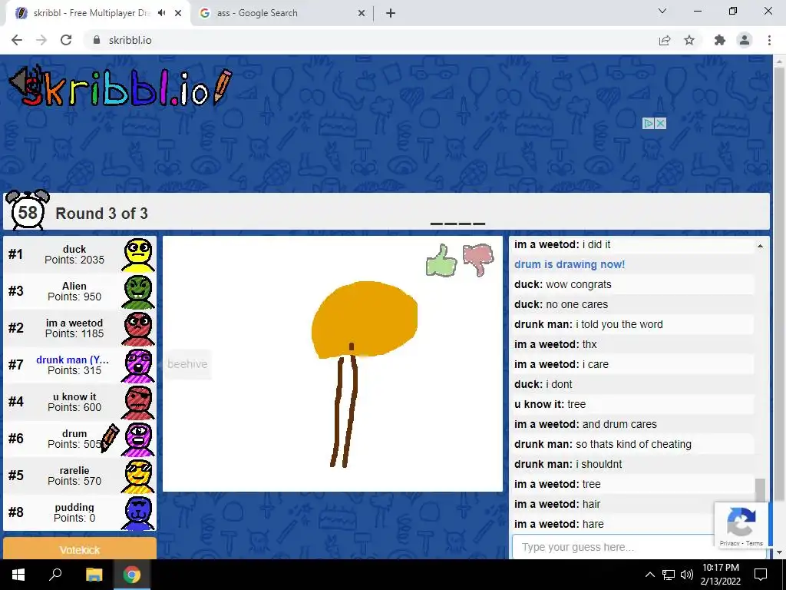Give the drawing a thumbs up

pyautogui.click(x=441, y=261)
